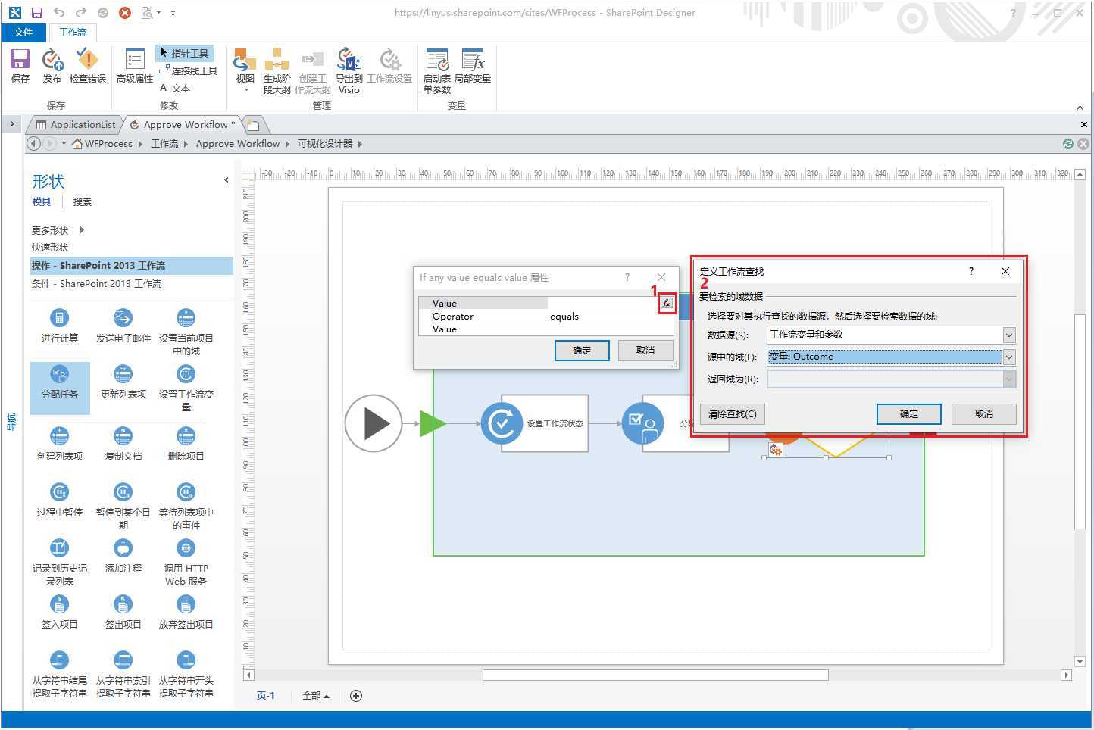Click the workflow start play shape
This screenshot has width=1094, height=730.
[x=374, y=423]
